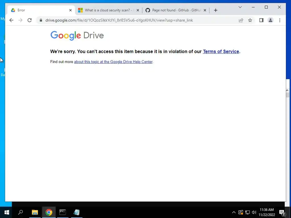Click the Chrome taskbar icon
Image resolution: width=291 pixels, height=218 pixels.
pos(49,212)
